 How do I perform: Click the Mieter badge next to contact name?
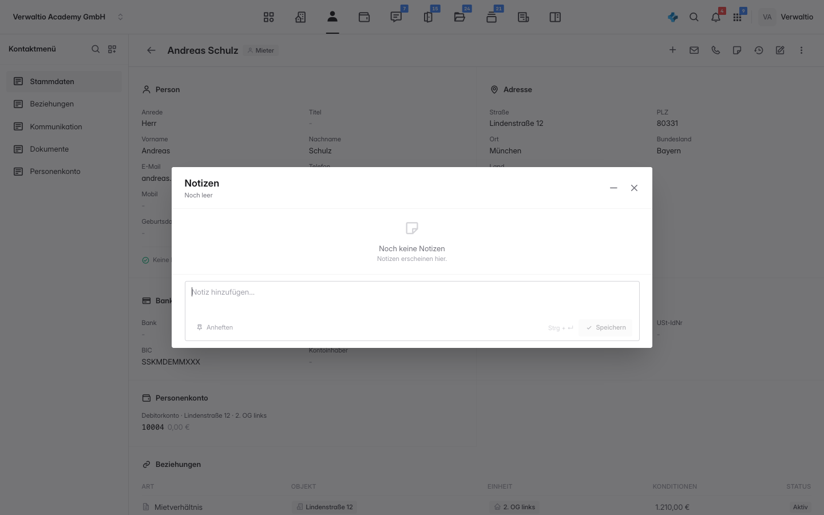click(261, 50)
